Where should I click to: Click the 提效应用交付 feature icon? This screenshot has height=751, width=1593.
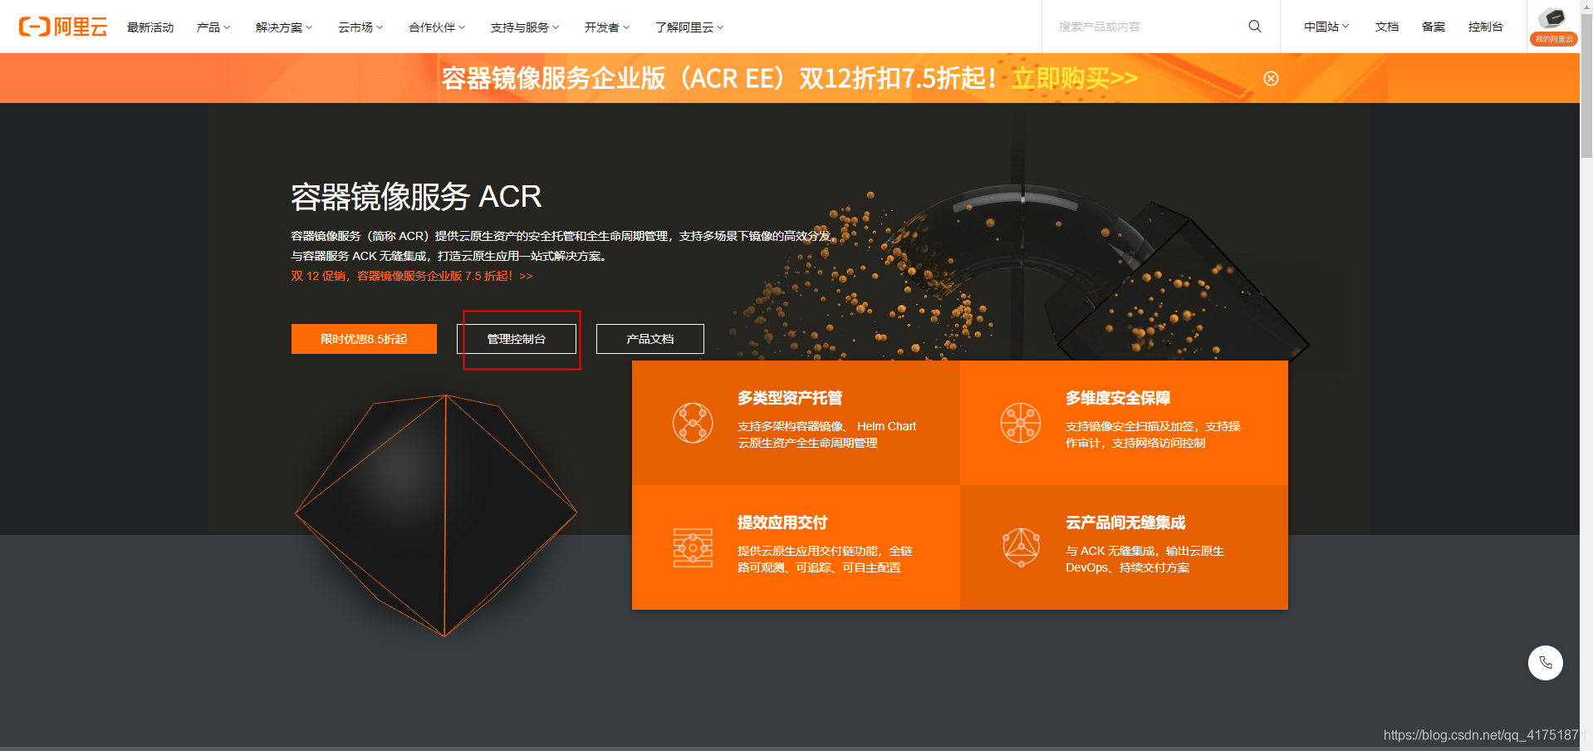click(x=693, y=547)
